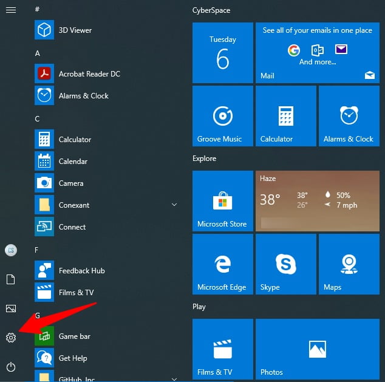Launch Acrobat Reader DC

tap(106, 73)
